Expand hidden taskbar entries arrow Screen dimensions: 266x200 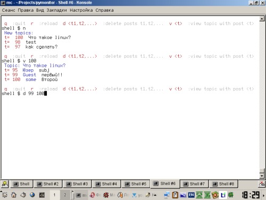point(154,195)
